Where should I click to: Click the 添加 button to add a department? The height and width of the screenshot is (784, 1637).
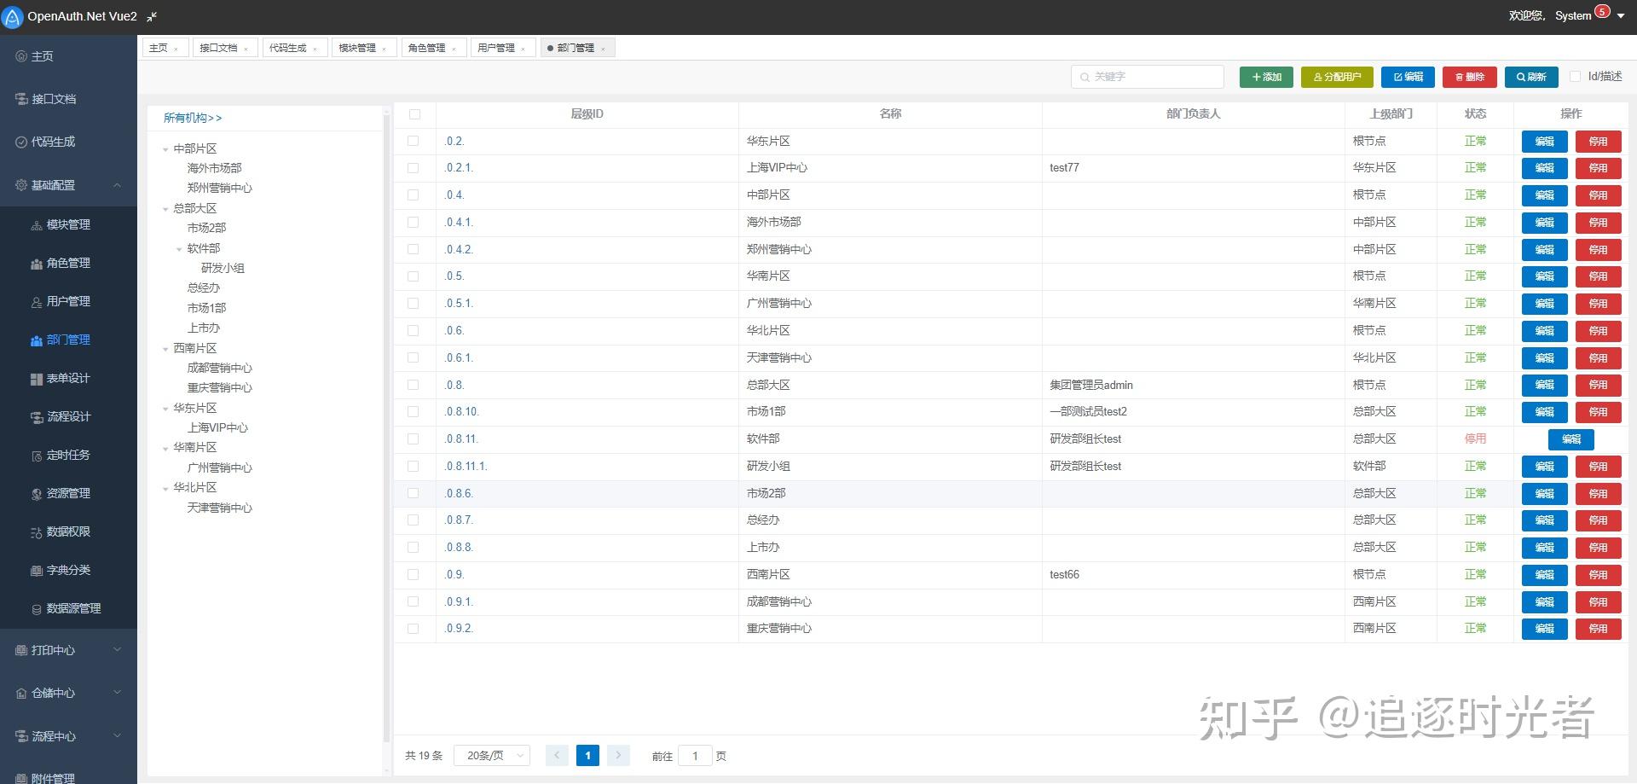1266,77
